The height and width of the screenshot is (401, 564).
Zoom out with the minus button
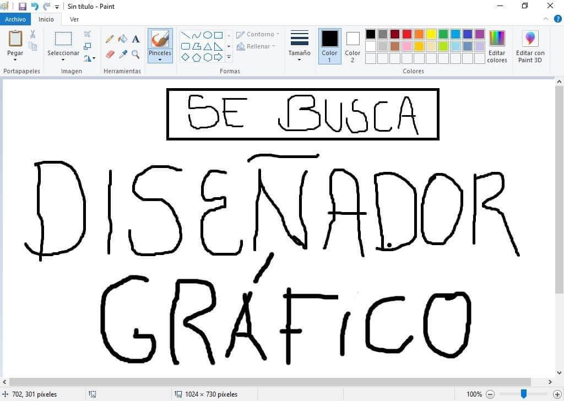click(x=490, y=394)
